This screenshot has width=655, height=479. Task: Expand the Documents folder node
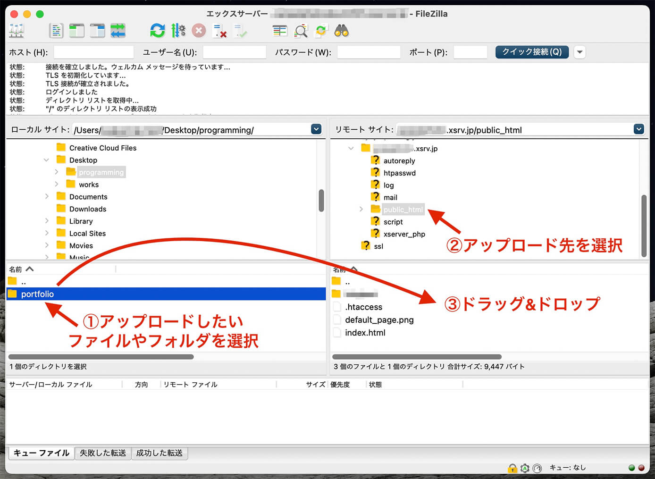coord(46,196)
